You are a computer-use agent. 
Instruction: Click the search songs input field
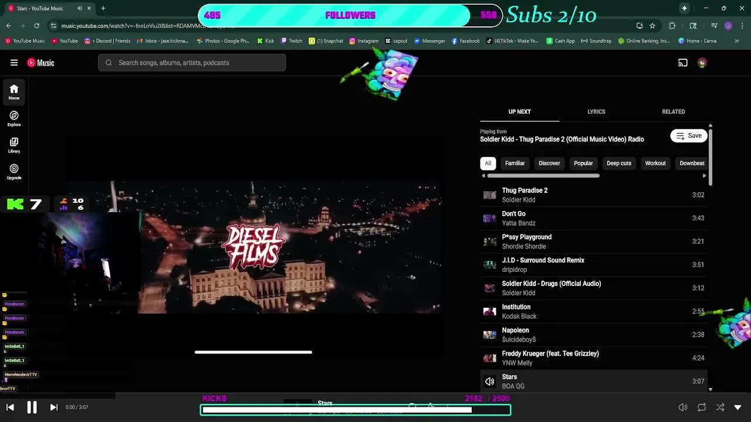point(192,63)
